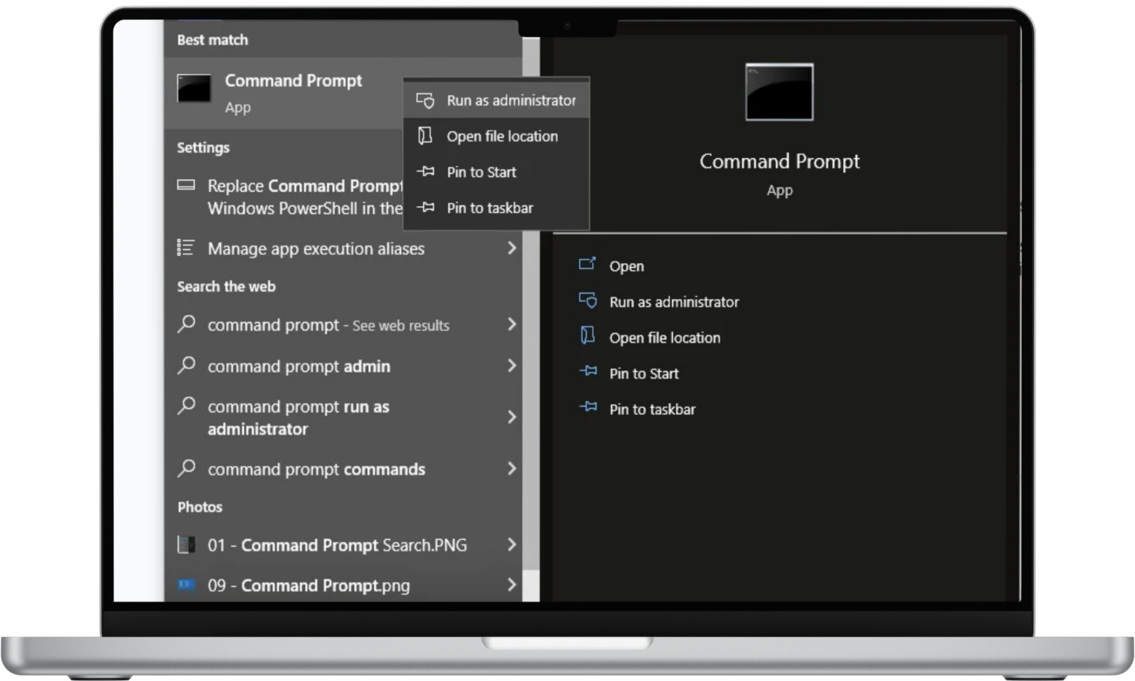The width and height of the screenshot is (1135, 681).
Task: Click Open in the right details pane
Action: 626,266
